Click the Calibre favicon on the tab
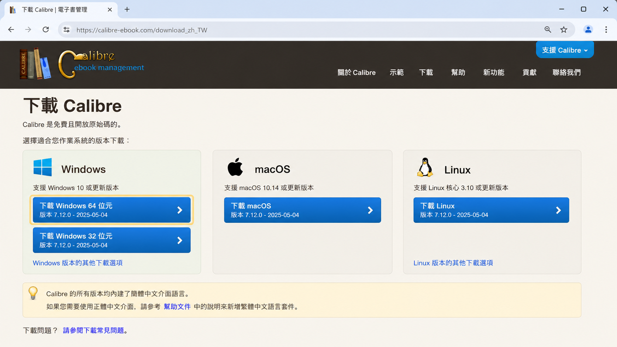 pos(13,10)
